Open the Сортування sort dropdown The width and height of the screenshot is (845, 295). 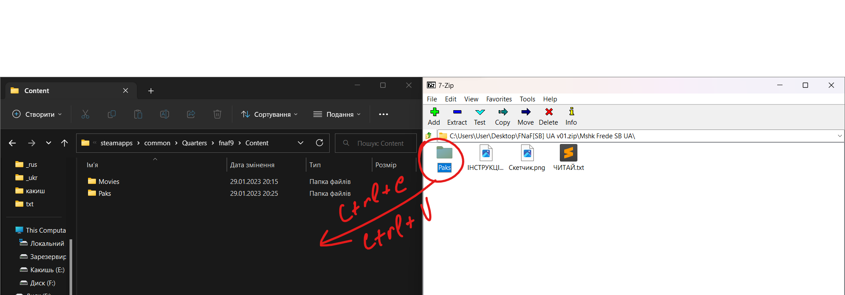[269, 115]
